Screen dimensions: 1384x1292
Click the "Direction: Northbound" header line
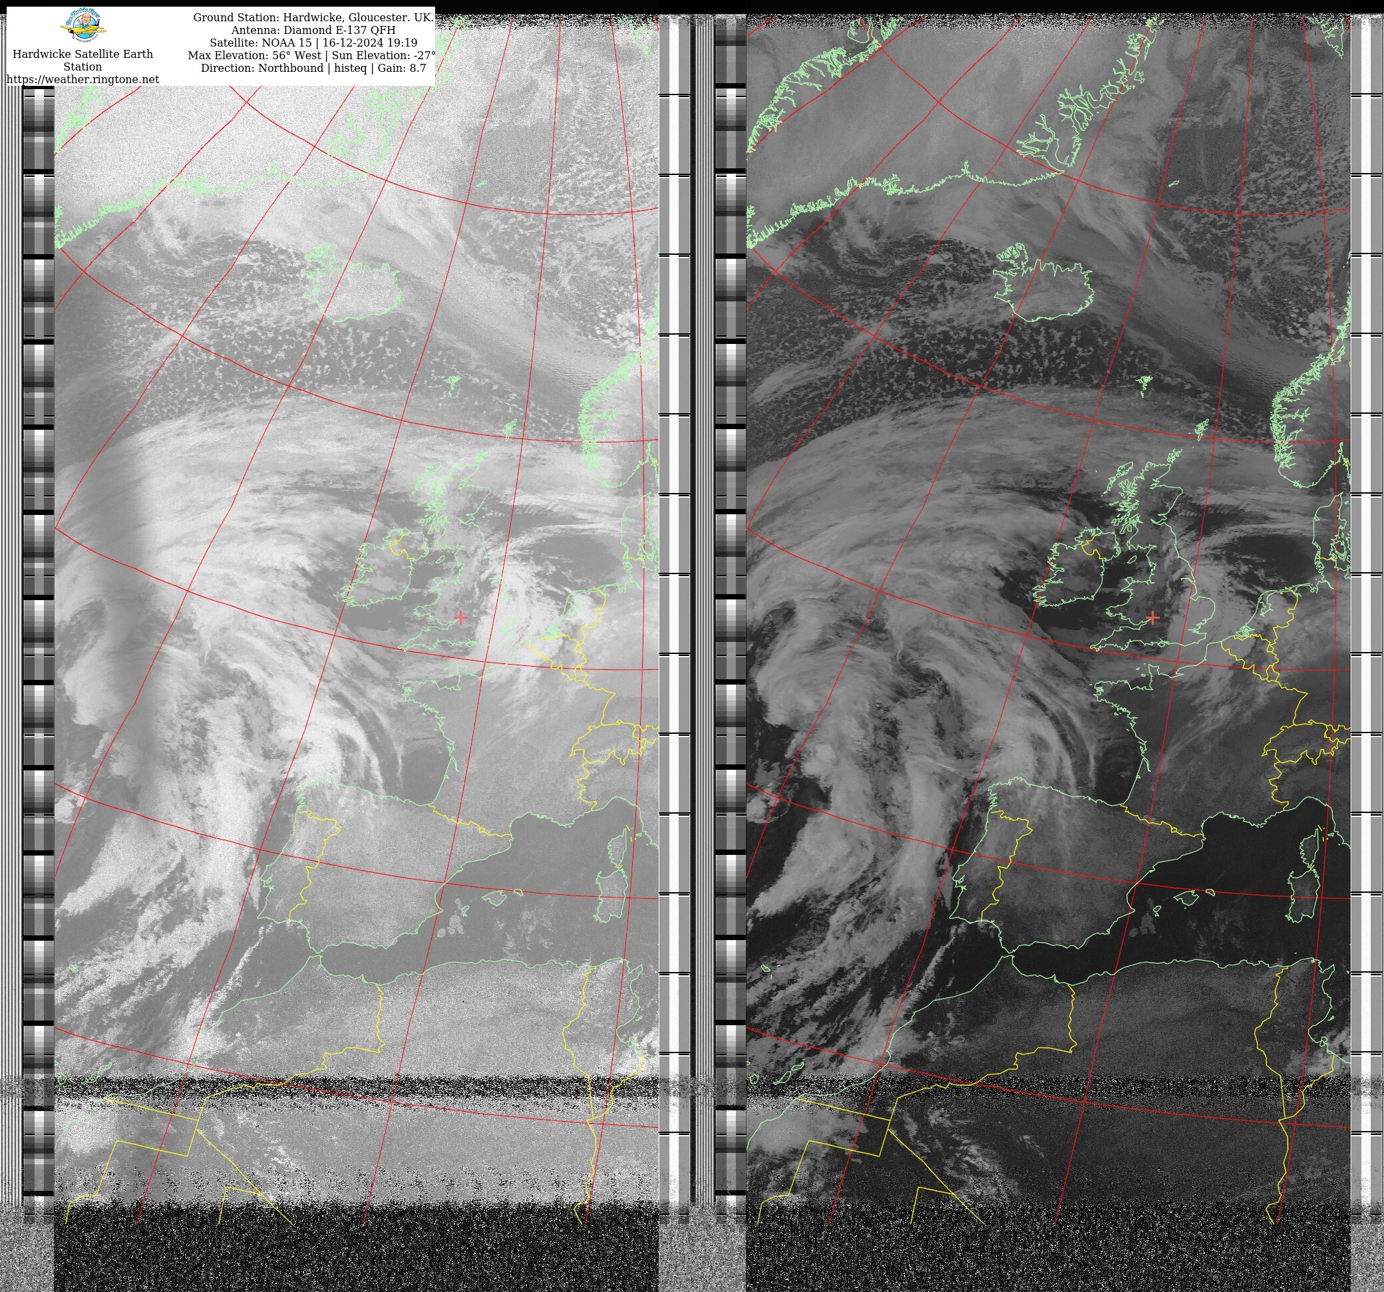(x=313, y=69)
